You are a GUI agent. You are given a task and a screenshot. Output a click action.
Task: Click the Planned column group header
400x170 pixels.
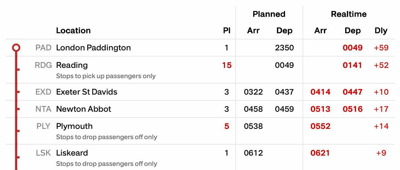(269, 14)
